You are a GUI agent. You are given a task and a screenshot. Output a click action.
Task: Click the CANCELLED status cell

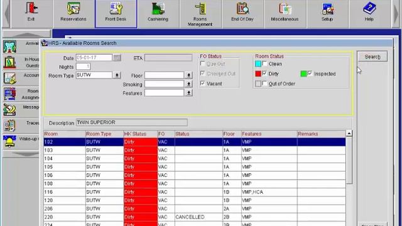click(x=198, y=217)
